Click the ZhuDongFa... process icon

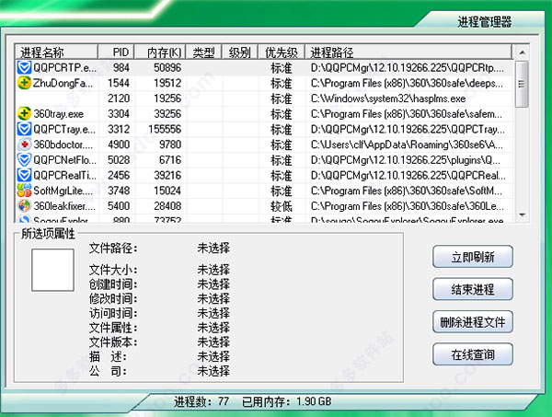click(x=24, y=83)
